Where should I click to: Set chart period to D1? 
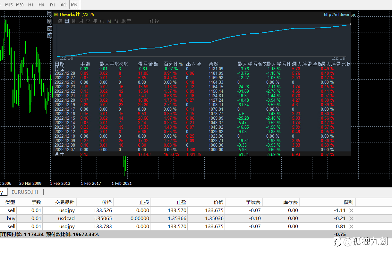[53, 5]
